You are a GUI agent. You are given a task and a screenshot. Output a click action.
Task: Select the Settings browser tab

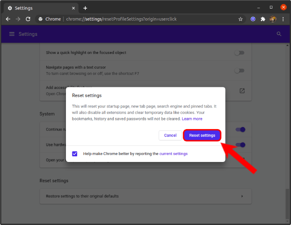[41, 8]
